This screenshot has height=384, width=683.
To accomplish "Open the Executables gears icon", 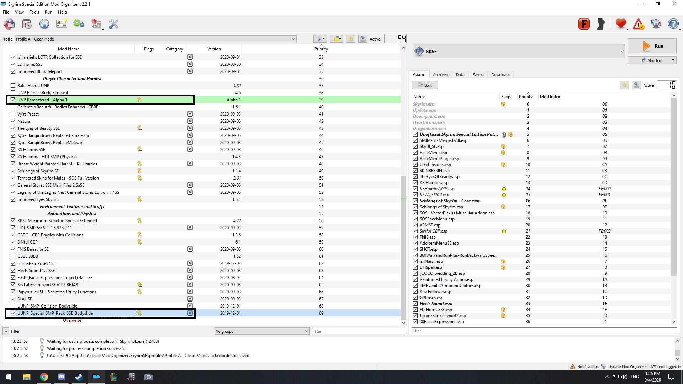I will click(79, 24).
